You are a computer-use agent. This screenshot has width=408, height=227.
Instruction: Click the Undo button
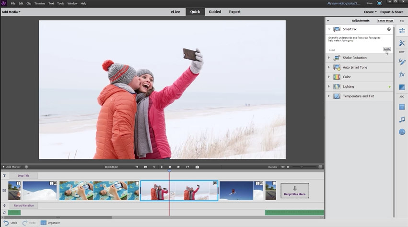pos(11,223)
